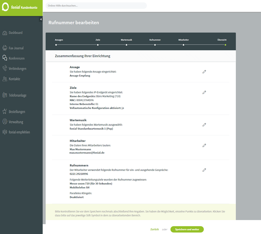The height and width of the screenshot is (234, 261).
Task: Select Verbindungen in the sidebar
Action: coord(17,69)
